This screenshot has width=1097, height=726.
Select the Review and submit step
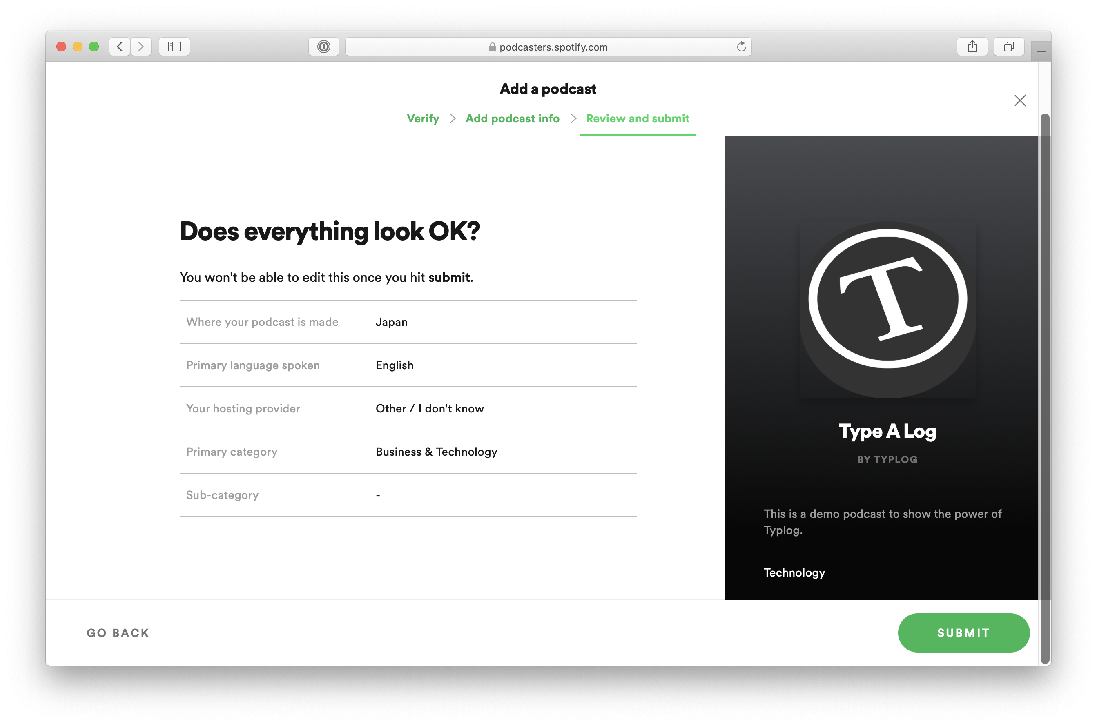pyautogui.click(x=637, y=118)
